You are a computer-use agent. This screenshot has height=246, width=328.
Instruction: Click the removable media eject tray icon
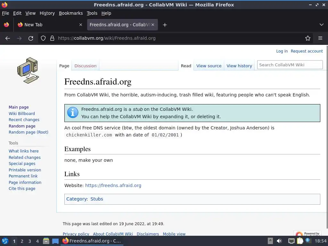[270, 241]
